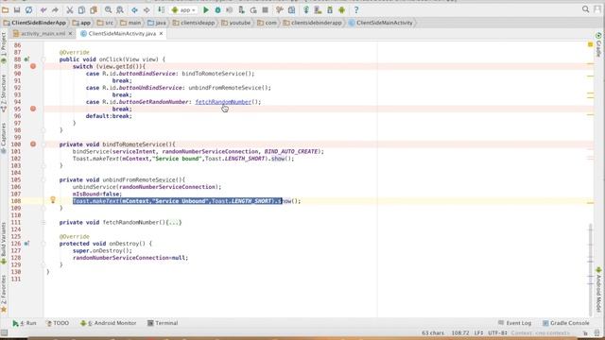Change the UTF-8 file encoding
This screenshot has width=605, height=340.
(x=497, y=332)
